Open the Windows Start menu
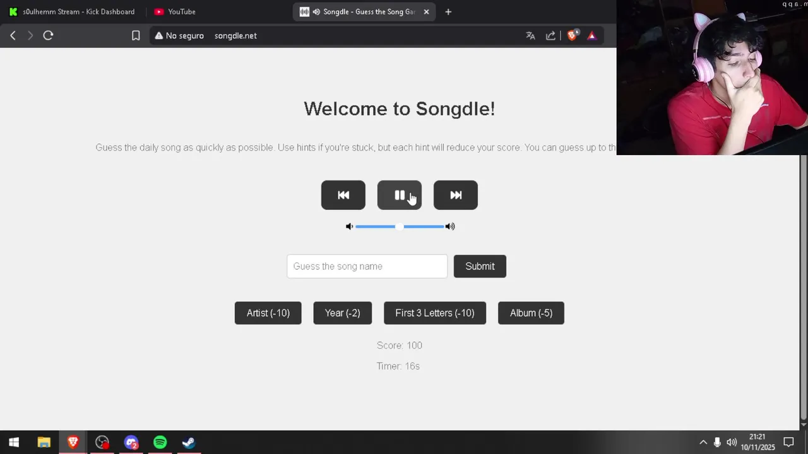The image size is (808, 454). (14, 442)
